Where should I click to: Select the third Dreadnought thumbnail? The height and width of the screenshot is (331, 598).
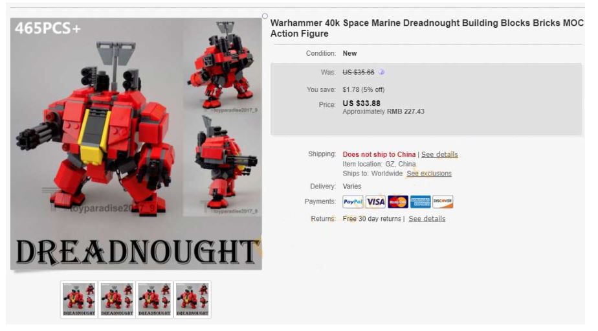[155, 300]
